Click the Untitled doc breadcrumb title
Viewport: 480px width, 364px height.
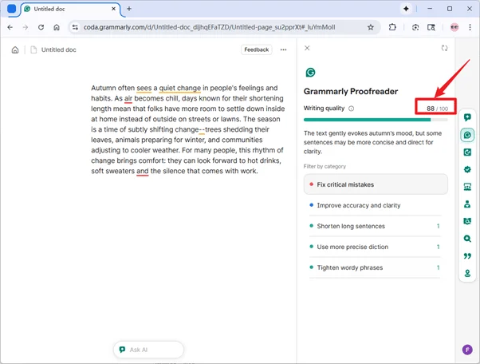coord(58,50)
